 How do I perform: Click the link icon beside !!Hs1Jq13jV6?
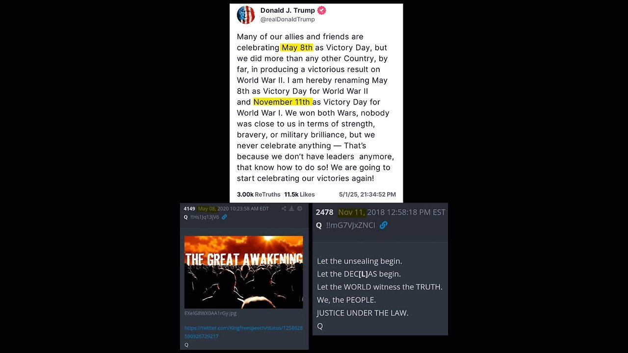coord(224,217)
